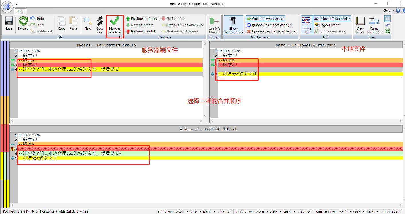
Task: Click the plus marker beside line 4 in Mine pane
Action: point(212,74)
